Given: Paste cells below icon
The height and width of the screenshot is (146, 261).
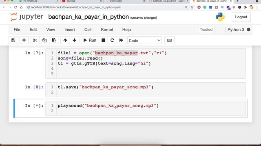Looking at the screenshot, I should pos(54,40).
